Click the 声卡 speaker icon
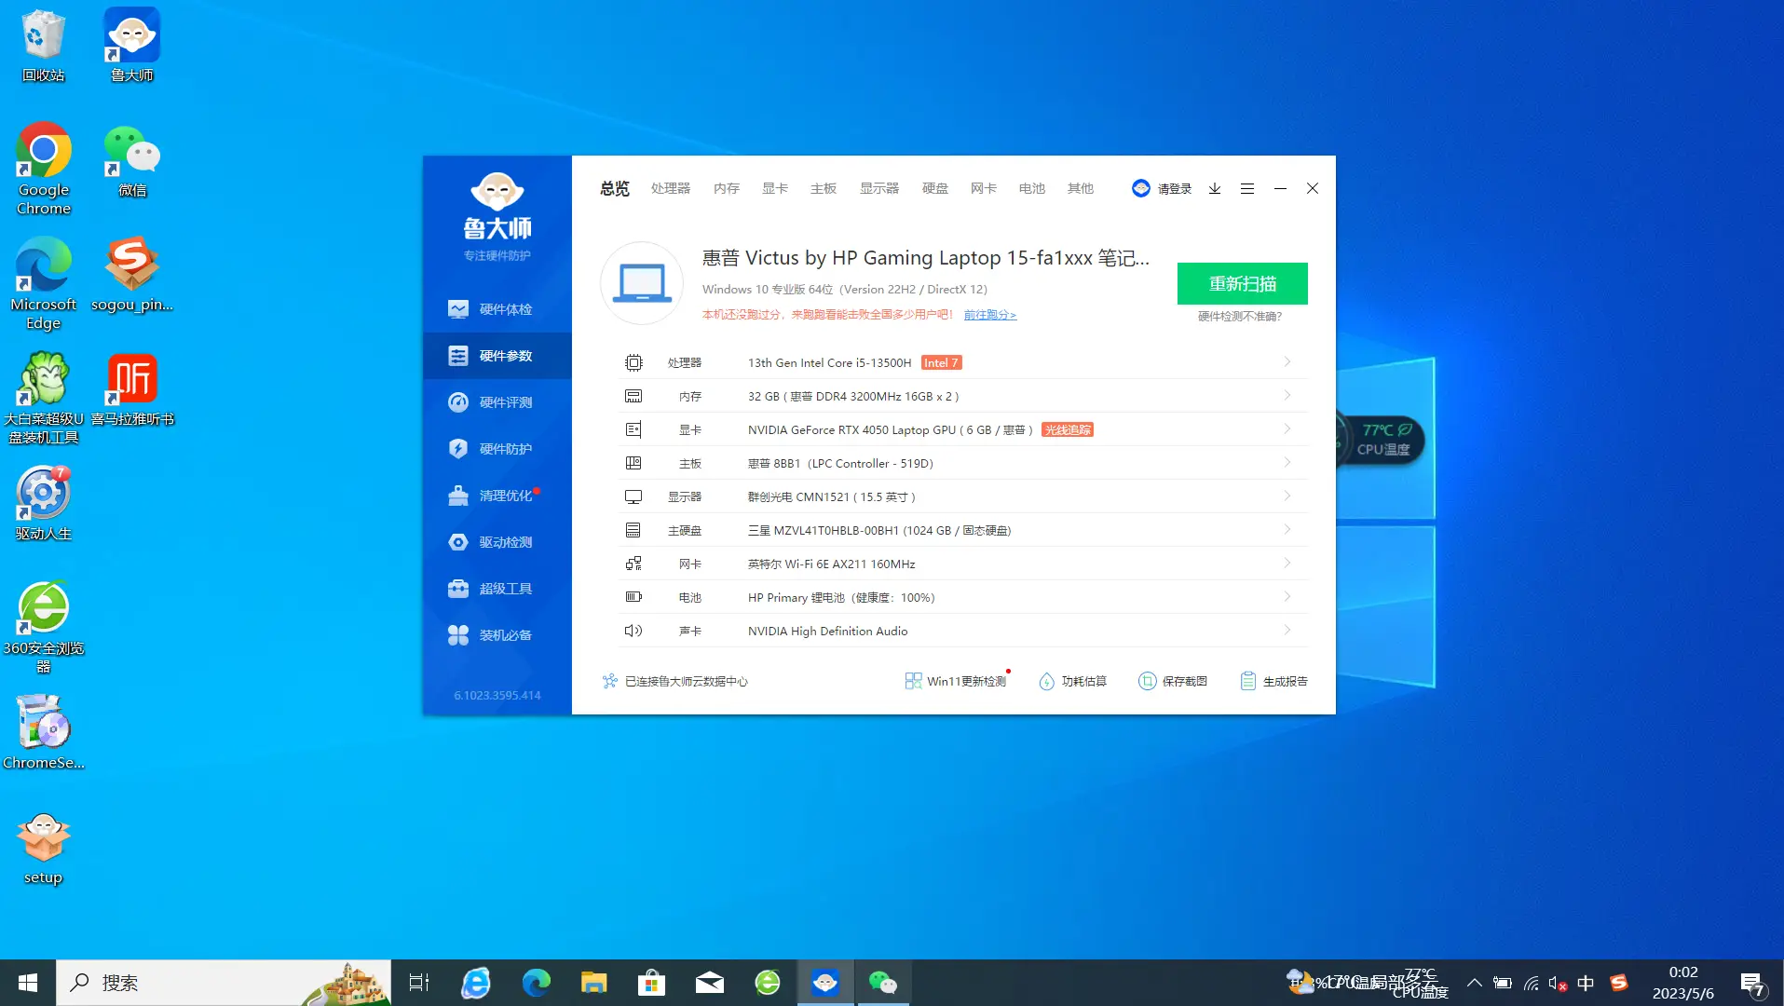 633,631
